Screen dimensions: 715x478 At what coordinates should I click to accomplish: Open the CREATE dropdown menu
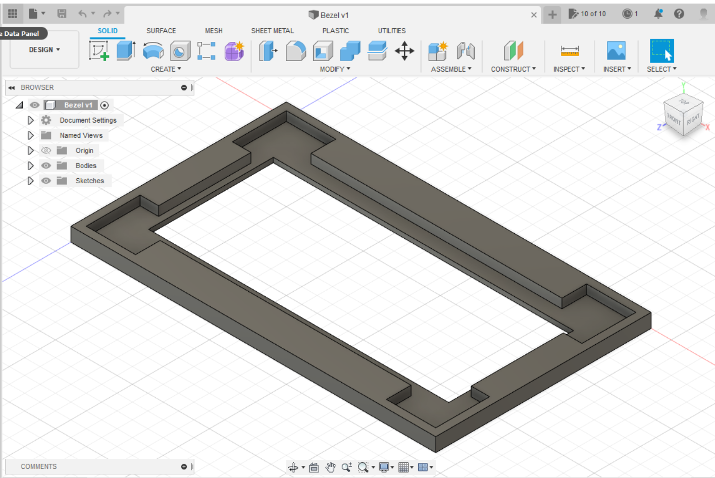pos(166,69)
